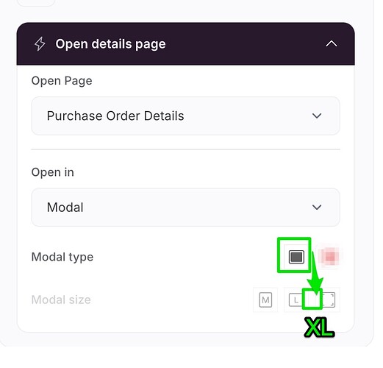Set modal size to M
The width and height of the screenshot is (383, 368).
pyautogui.click(x=265, y=300)
